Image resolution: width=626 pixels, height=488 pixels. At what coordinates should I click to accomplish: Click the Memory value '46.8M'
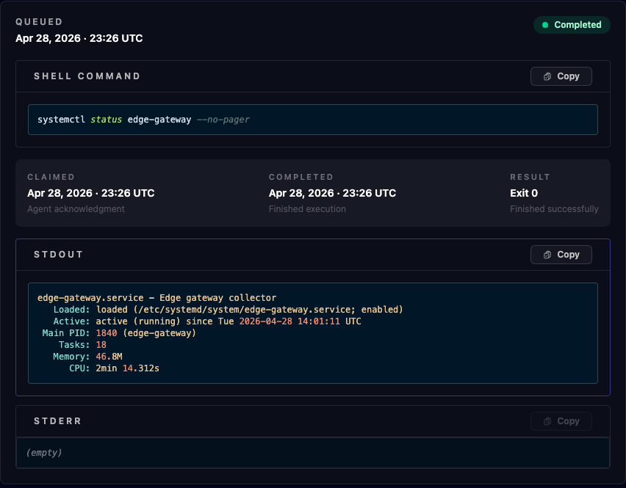pos(109,357)
